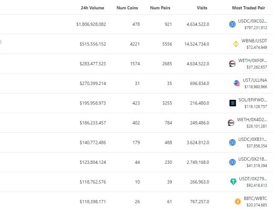Click the Visits value 696,834.0
273x210 pixels.
tap(199, 83)
